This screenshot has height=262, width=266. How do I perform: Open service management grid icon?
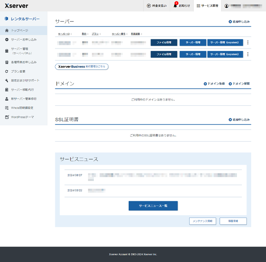click(198, 6)
